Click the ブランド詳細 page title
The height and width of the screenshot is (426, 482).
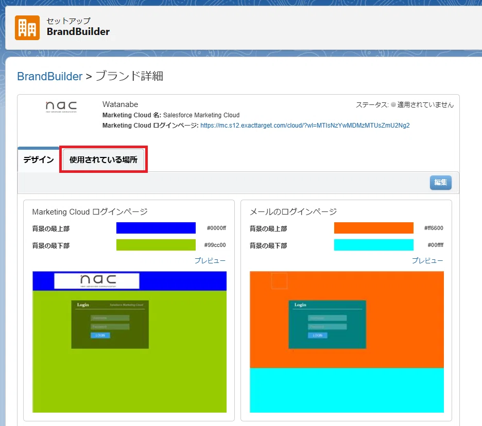[x=129, y=76]
